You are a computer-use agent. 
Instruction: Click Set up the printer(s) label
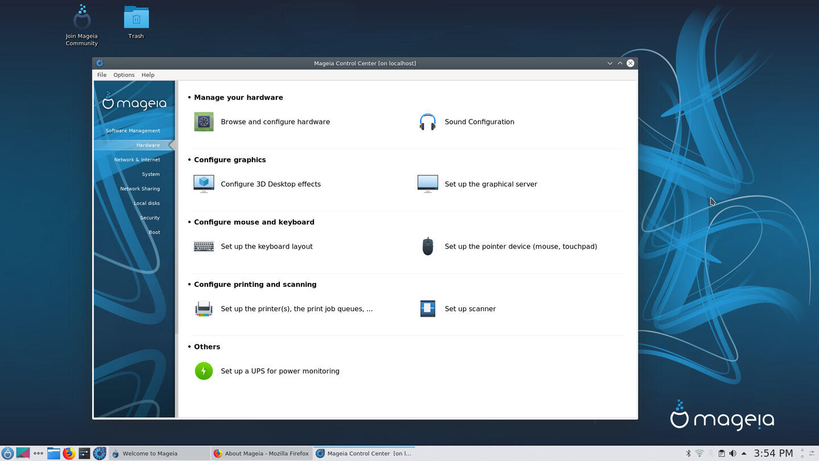tap(297, 308)
